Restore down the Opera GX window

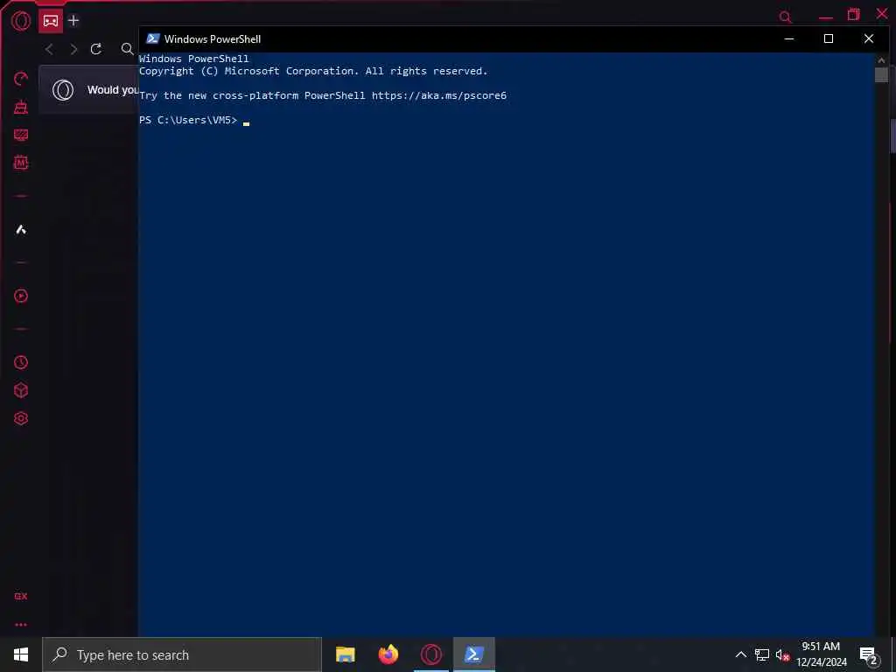(x=854, y=14)
